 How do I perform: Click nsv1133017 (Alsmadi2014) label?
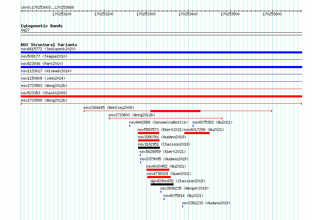tap(46, 71)
